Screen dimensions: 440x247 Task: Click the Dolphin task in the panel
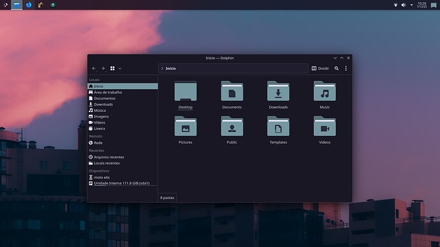tap(17, 4)
